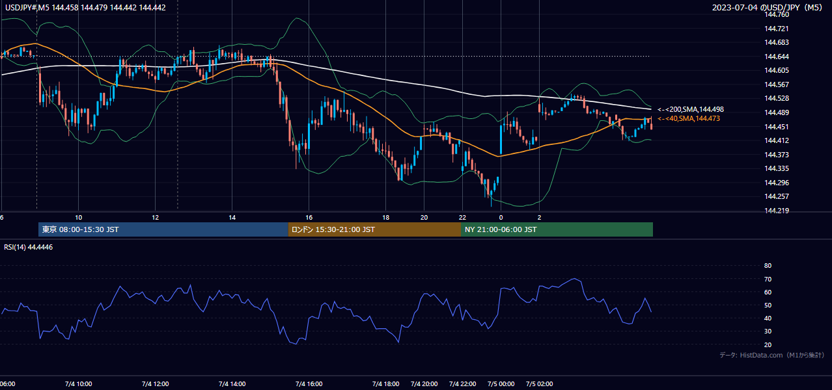This screenshot has height=390, width=832.
Task: Click the price axis value 144.257
Action: click(x=775, y=196)
